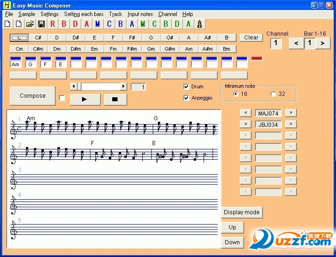The width and height of the screenshot is (336, 257).
Task: Click the red R toolbar icon
Action: click(53, 24)
